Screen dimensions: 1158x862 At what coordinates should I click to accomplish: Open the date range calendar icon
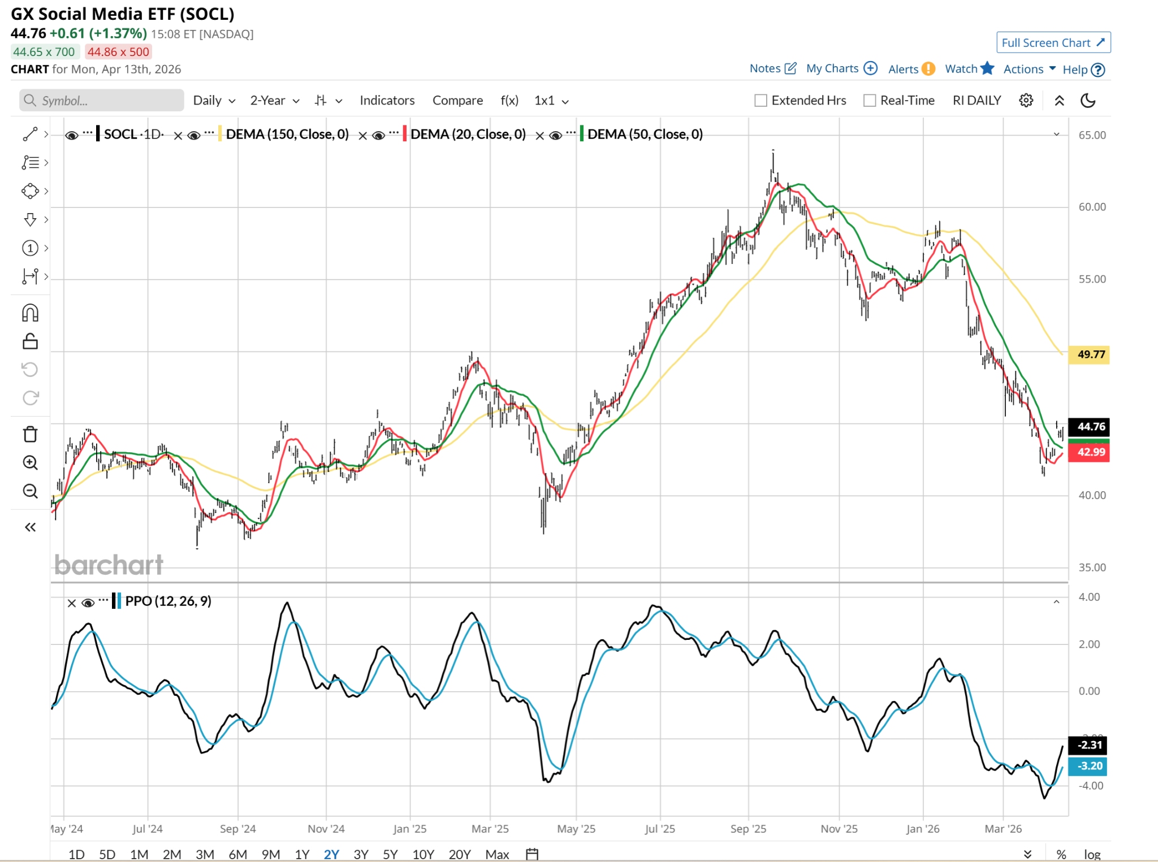click(x=532, y=854)
